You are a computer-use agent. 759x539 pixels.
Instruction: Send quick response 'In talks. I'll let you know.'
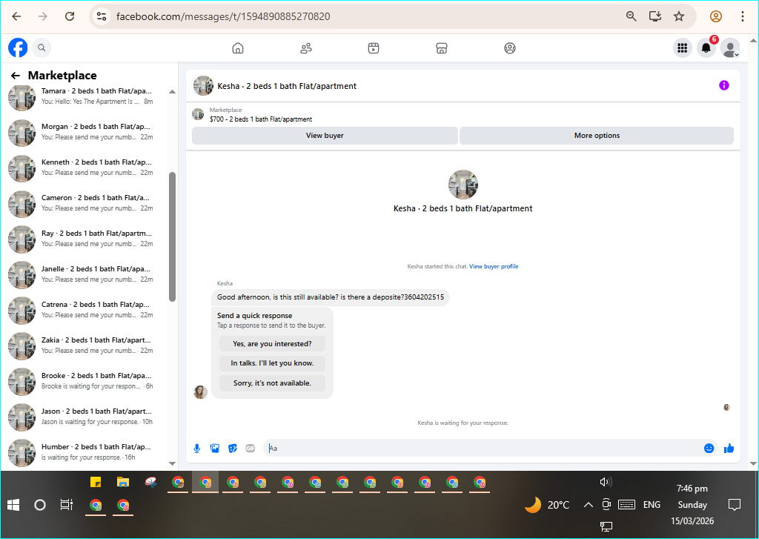pyautogui.click(x=272, y=363)
